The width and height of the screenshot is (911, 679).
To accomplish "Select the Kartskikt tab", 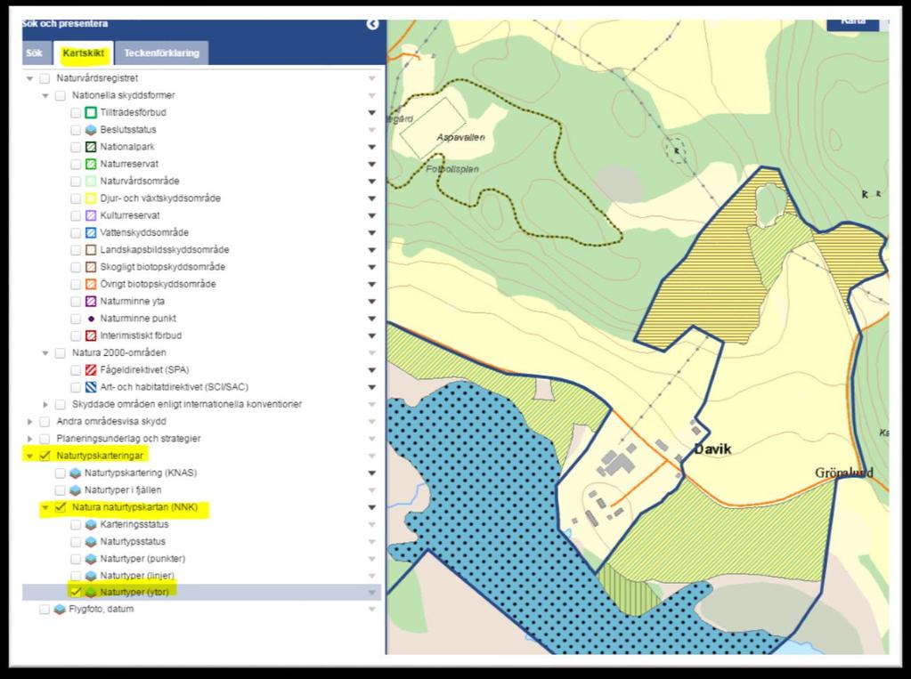I will pos(83,53).
